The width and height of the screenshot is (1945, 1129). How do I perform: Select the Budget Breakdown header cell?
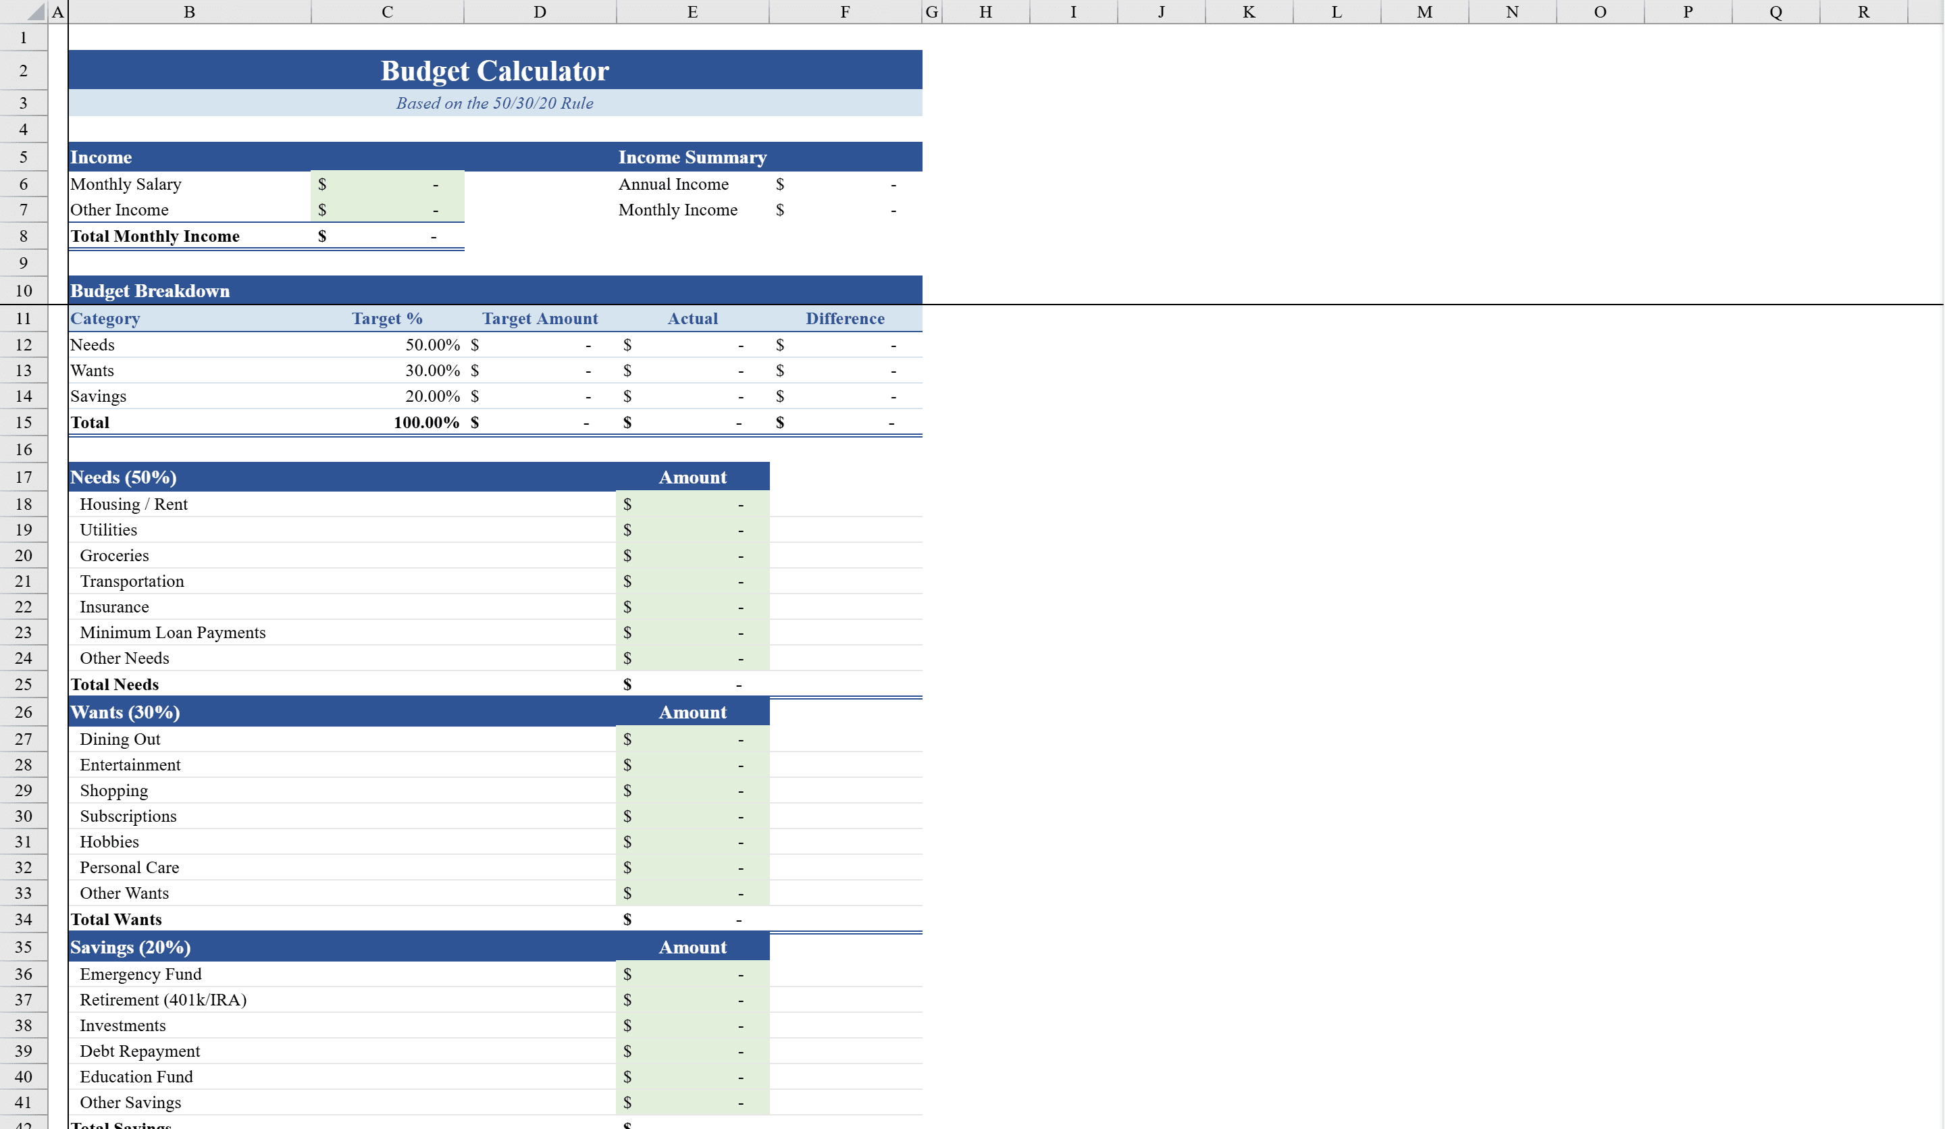tap(150, 291)
